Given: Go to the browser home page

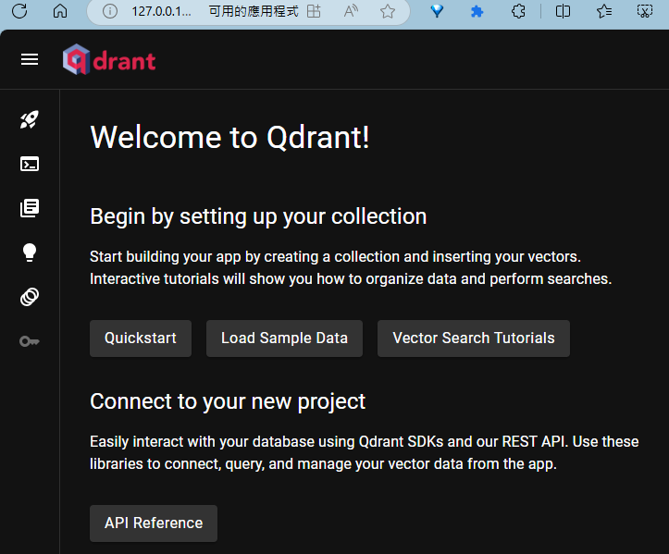Looking at the screenshot, I should tap(60, 11).
